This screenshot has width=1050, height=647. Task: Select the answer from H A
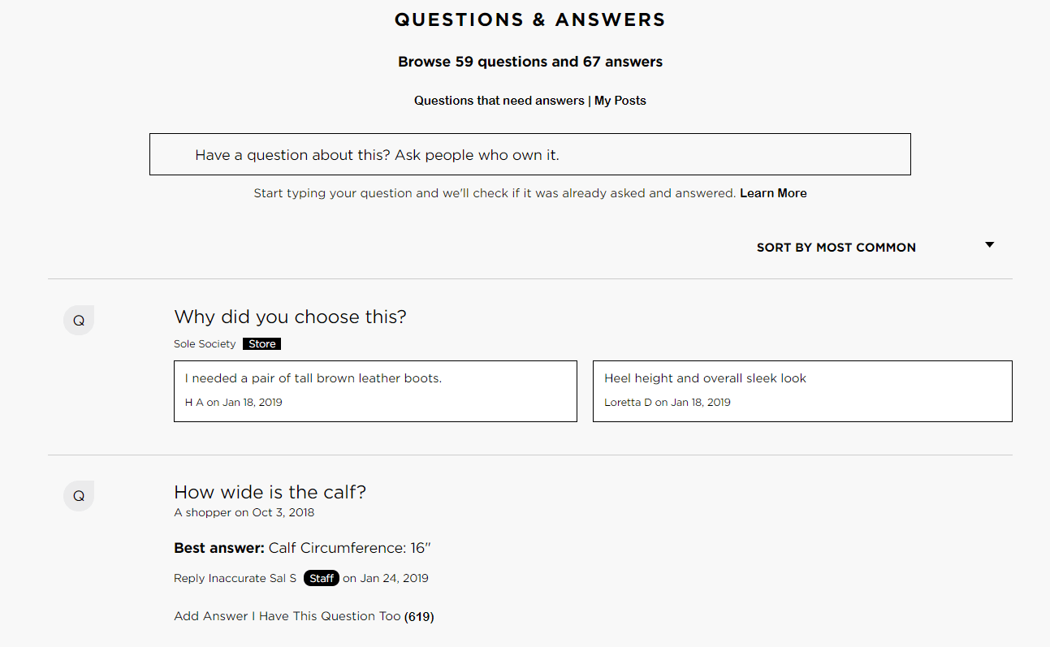(375, 390)
